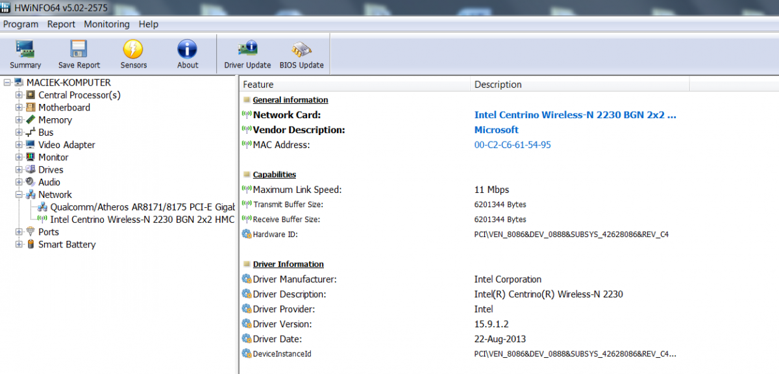The image size is (779, 374).
Task: Click the driver date 22-Aug-2013
Action: click(500, 339)
